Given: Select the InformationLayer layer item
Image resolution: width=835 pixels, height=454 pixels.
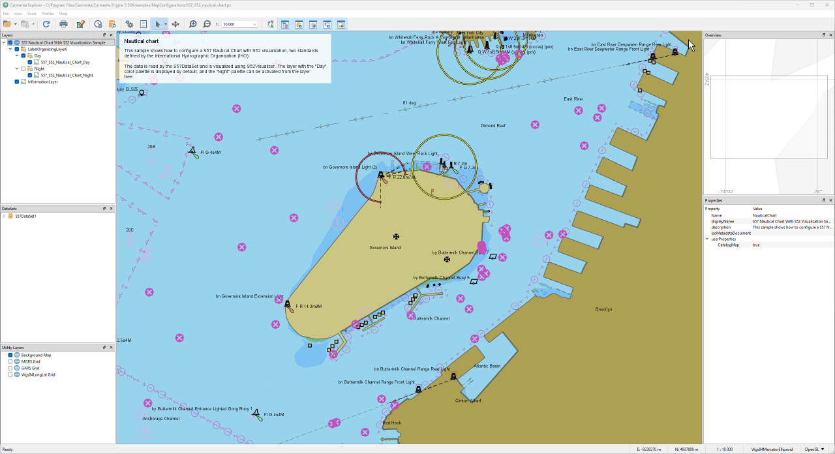Looking at the screenshot, I should 42,82.
